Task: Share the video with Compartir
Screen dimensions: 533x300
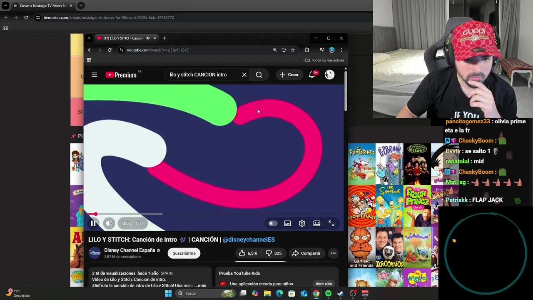Action: click(306, 253)
